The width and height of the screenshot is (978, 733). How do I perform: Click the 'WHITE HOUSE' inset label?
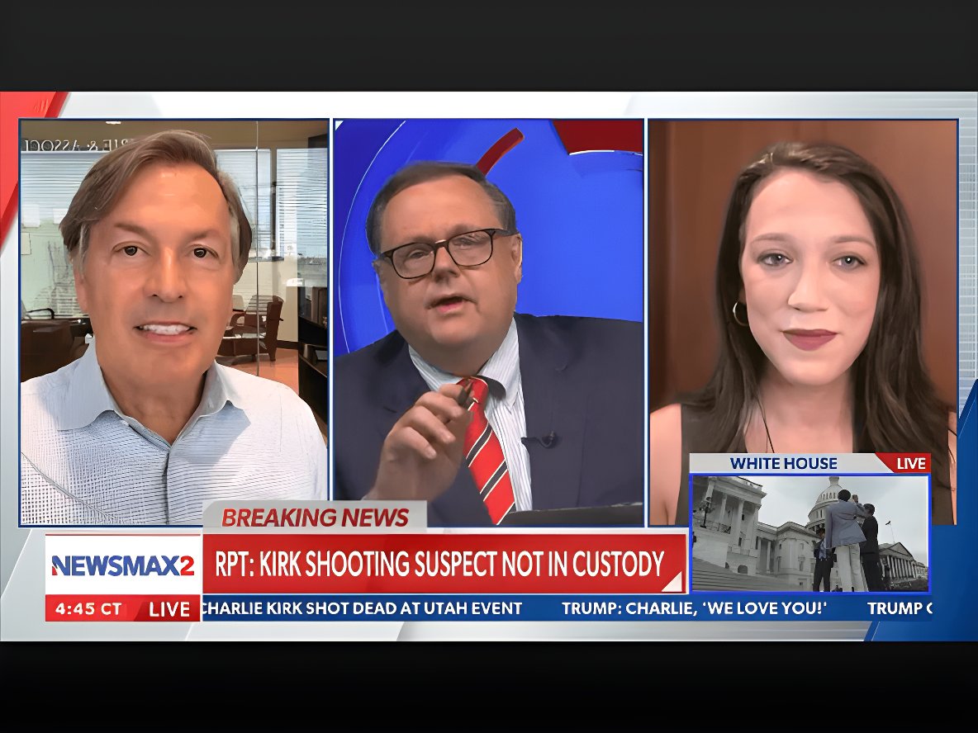pos(783,463)
